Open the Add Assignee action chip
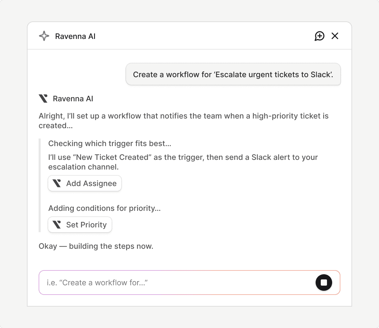The image size is (379, 328). 85,183
